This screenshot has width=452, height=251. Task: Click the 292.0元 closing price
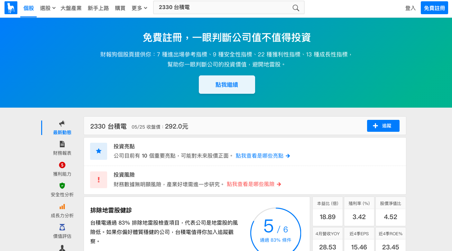[x=177, y=126]
